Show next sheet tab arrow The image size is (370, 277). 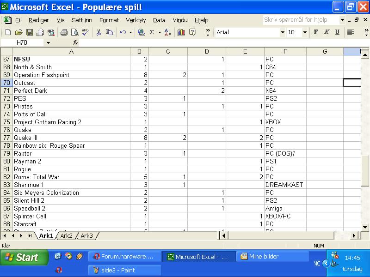(21, 236)
